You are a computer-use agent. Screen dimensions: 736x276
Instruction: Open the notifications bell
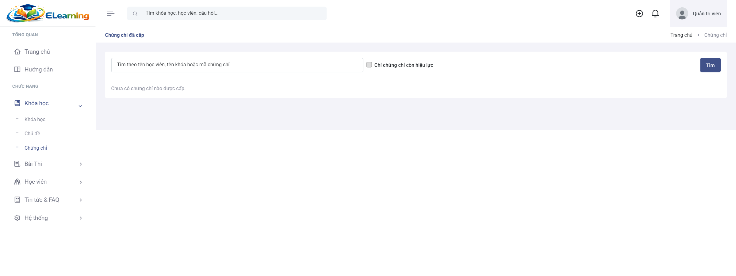pos(655,13)
